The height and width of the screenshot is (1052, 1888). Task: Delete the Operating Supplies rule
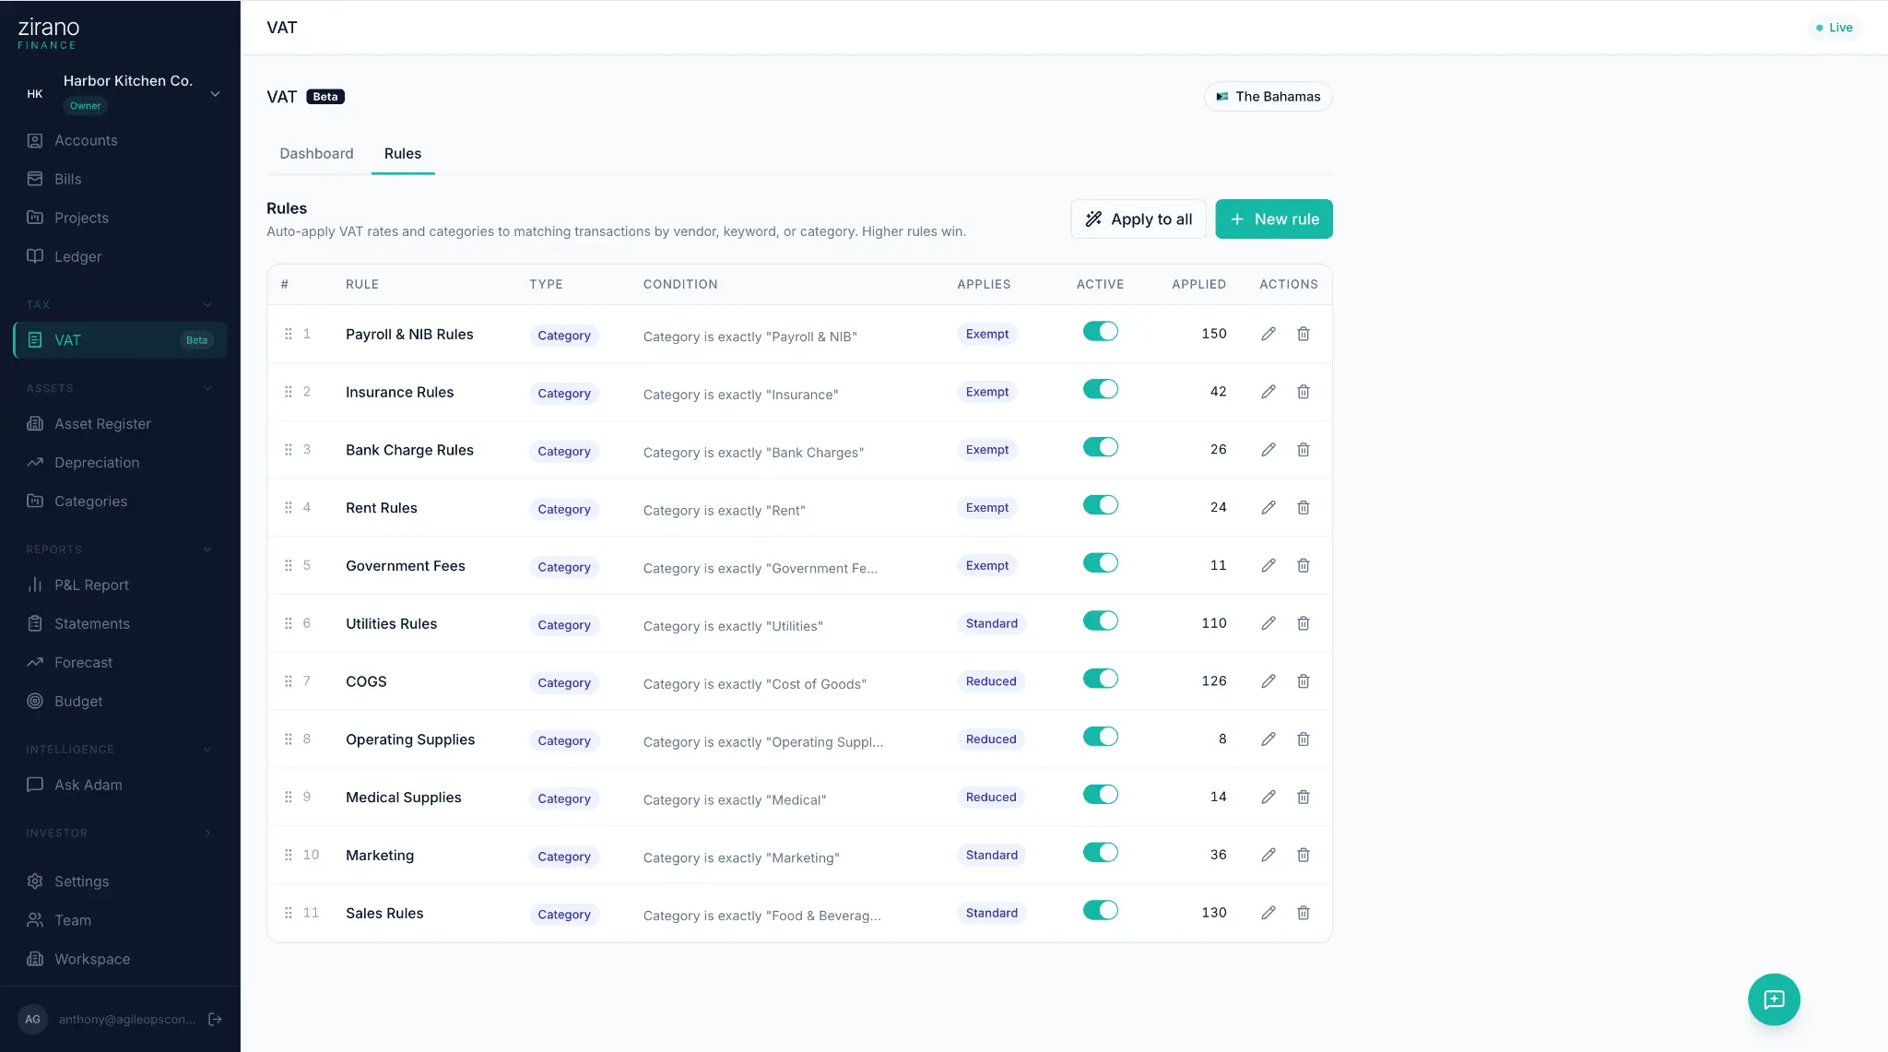1304,739
